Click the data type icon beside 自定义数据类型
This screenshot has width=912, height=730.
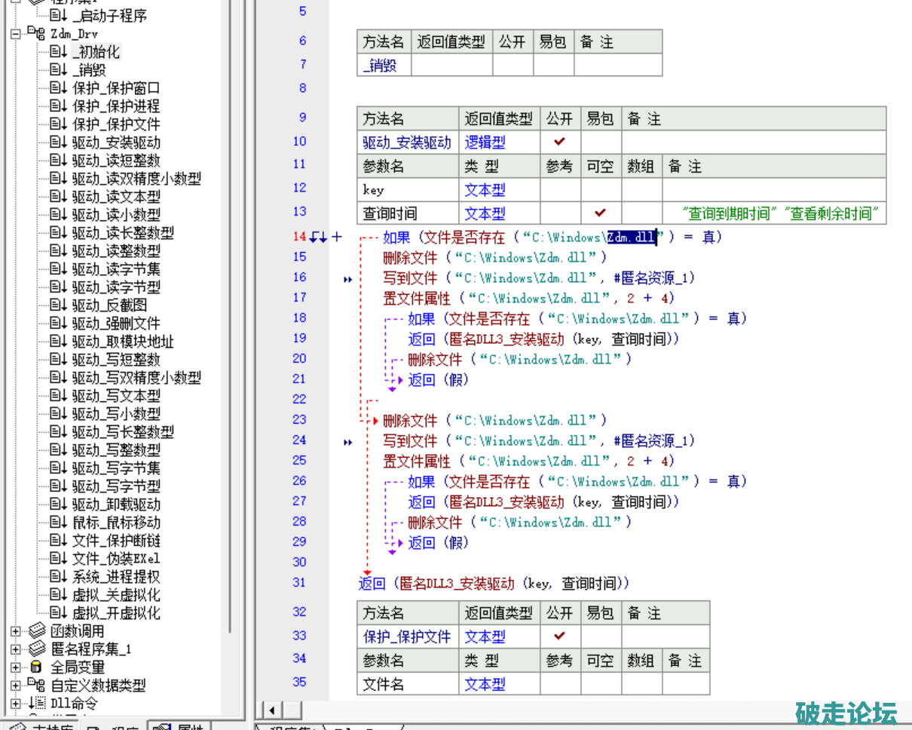coord(36,685)
